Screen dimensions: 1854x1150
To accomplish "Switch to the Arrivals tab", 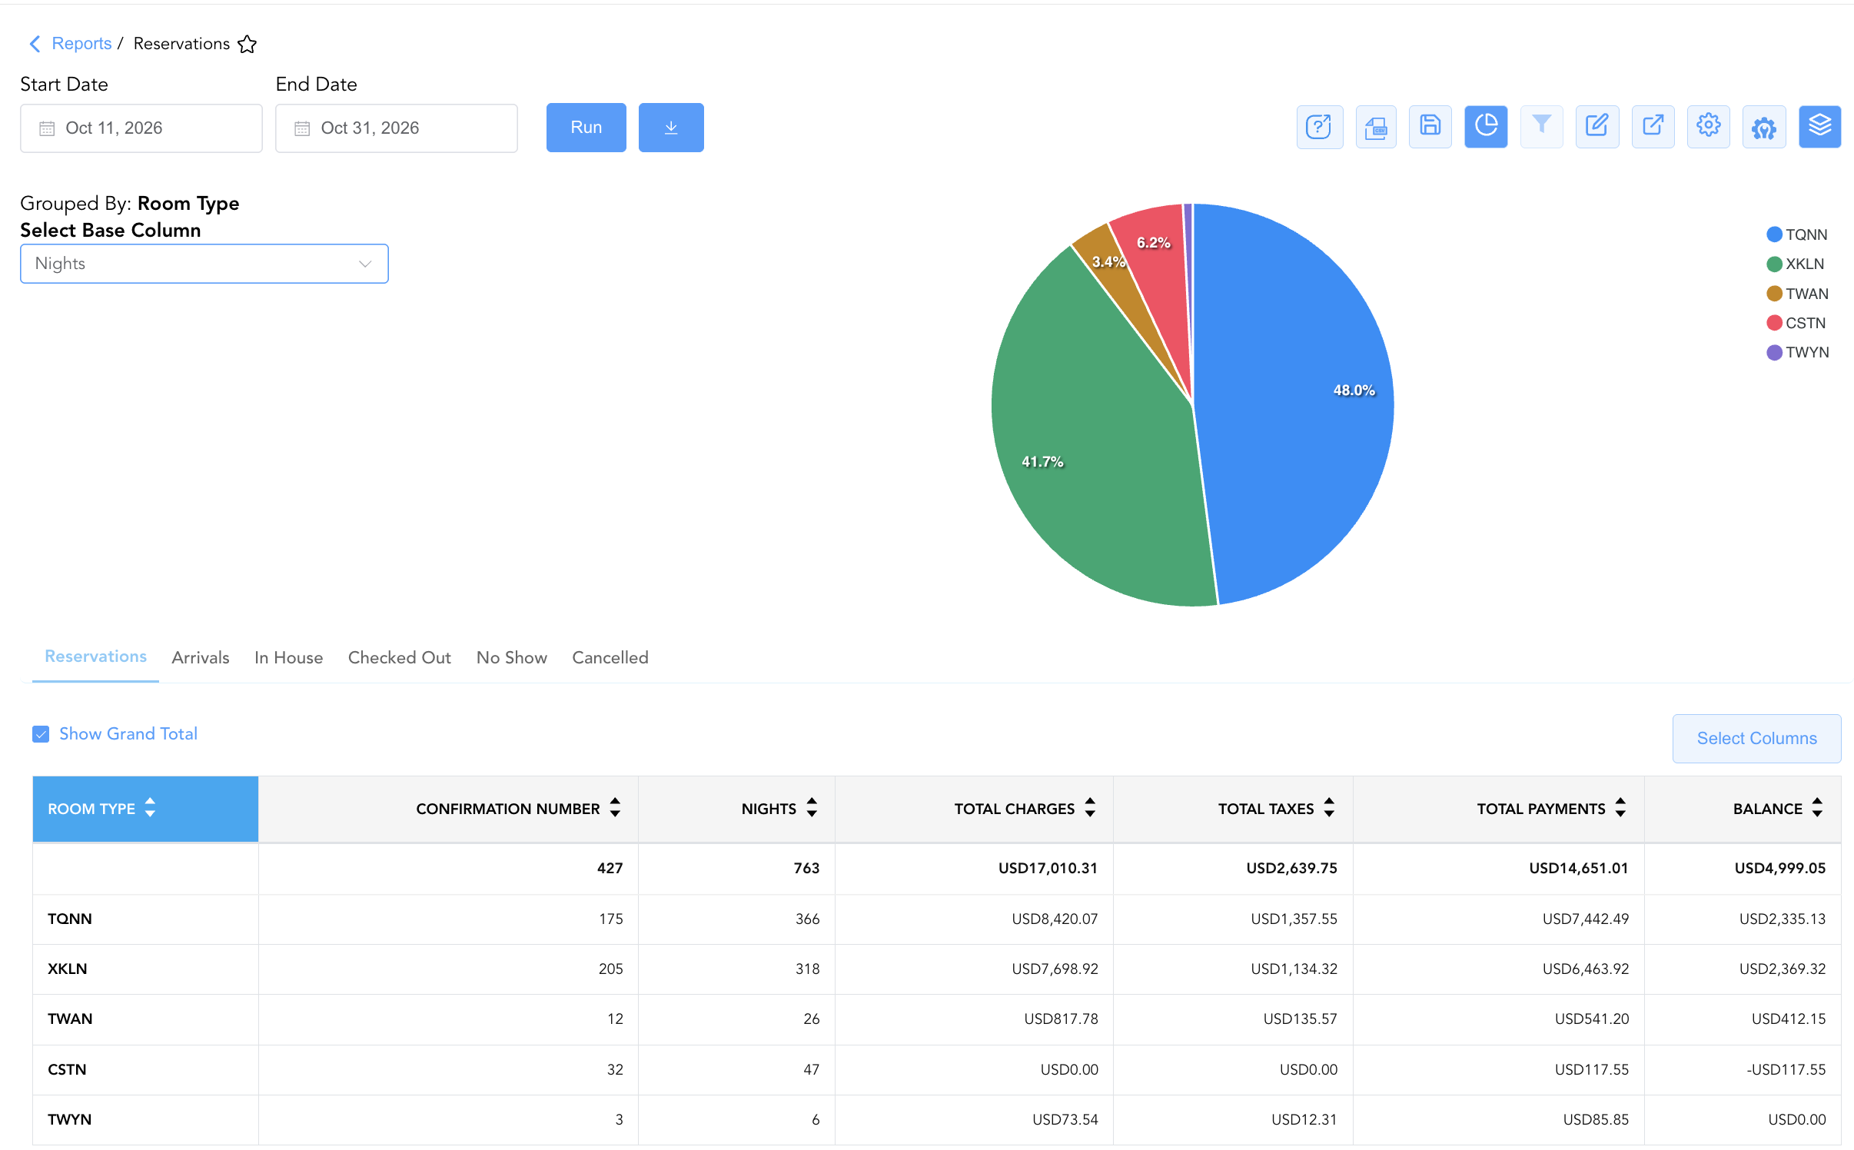I will [201, 658].
